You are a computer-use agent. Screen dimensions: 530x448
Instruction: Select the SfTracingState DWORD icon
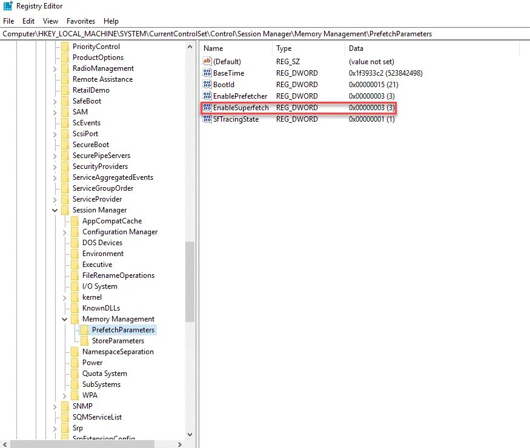click(x=207, y=119)
